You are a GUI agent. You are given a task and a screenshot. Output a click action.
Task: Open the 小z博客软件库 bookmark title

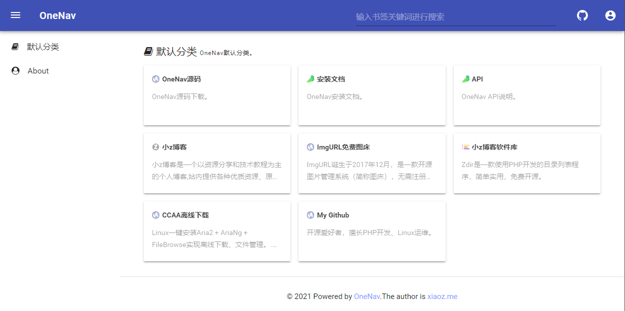tap(495, 147)
